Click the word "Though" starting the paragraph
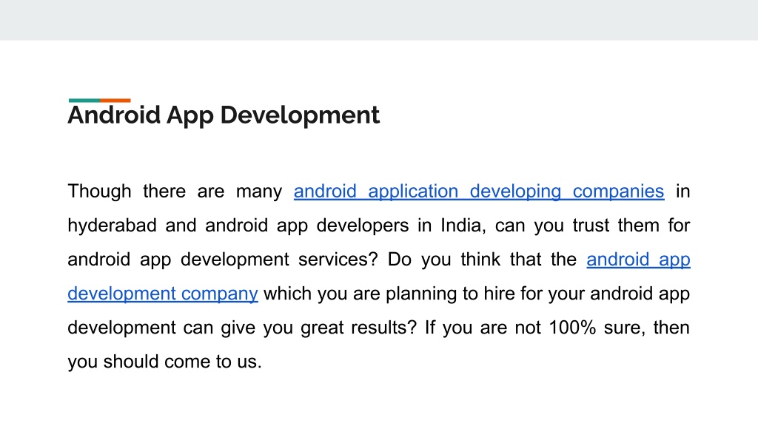Viewport: 758px width, 426px height. point(100,192)
